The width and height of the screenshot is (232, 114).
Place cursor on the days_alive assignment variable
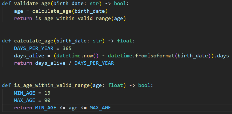click(x=26, y=56)
